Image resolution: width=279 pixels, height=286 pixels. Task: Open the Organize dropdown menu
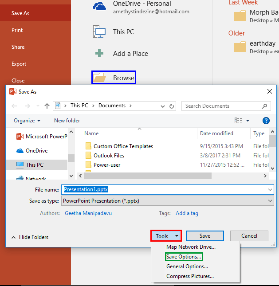point(27,121)
